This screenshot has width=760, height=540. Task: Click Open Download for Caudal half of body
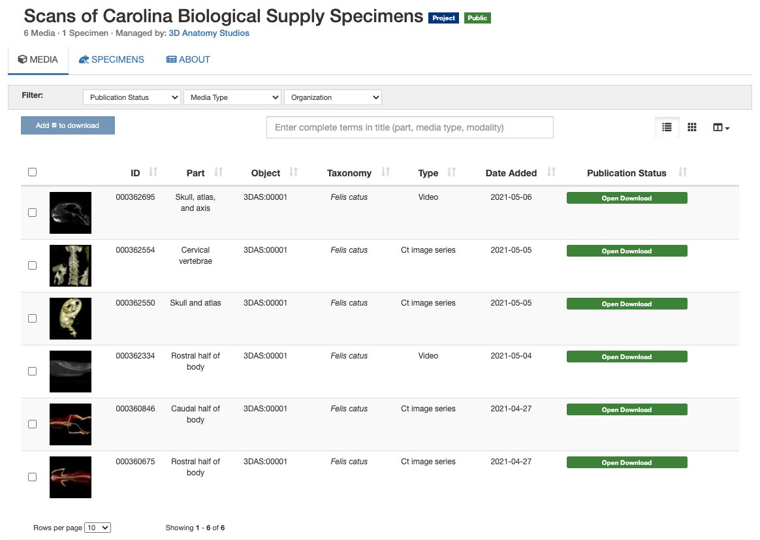click(x=627, y=409)
